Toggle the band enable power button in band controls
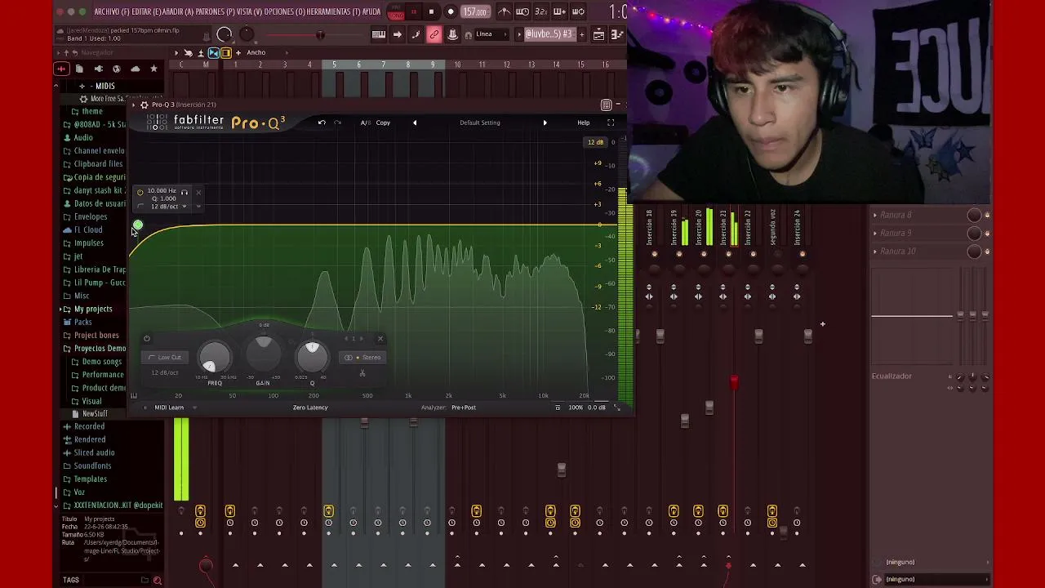The width and height of the screenshot is (1045, 588). 147,339
